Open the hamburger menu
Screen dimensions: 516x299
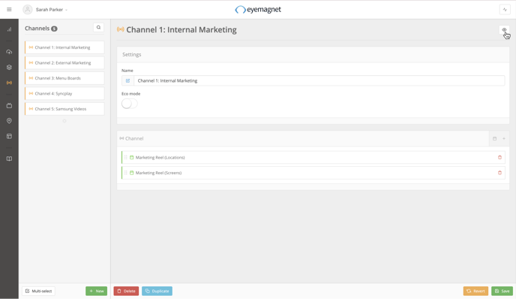coord(9,10)
